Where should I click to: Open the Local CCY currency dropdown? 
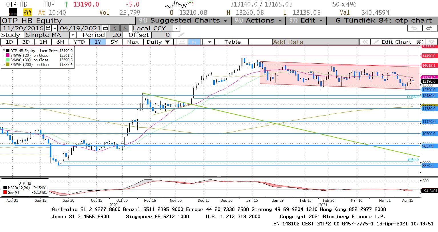176,28
